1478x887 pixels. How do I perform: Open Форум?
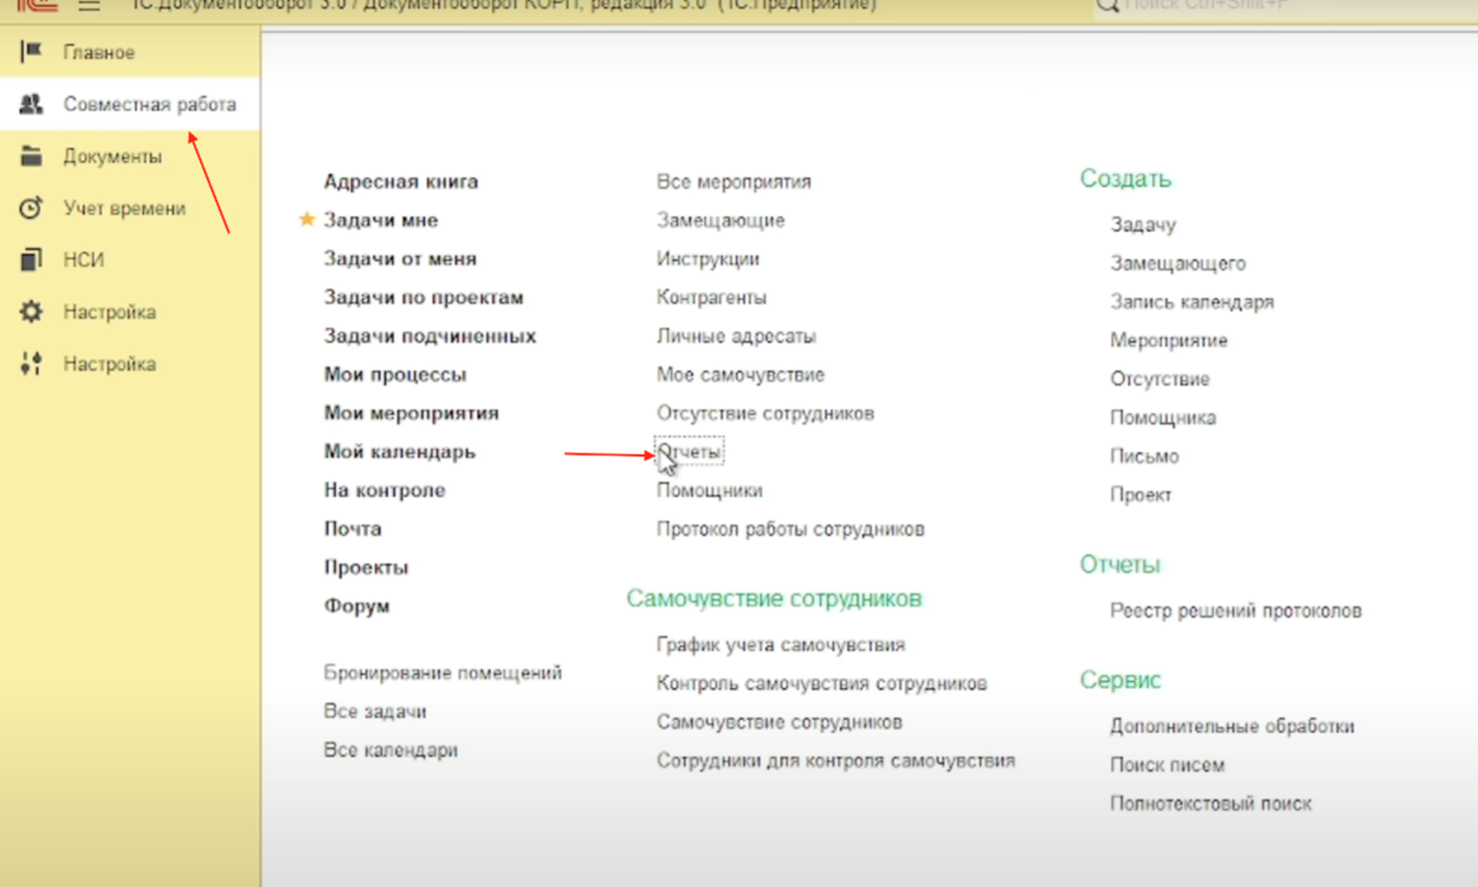coord(357,606)
